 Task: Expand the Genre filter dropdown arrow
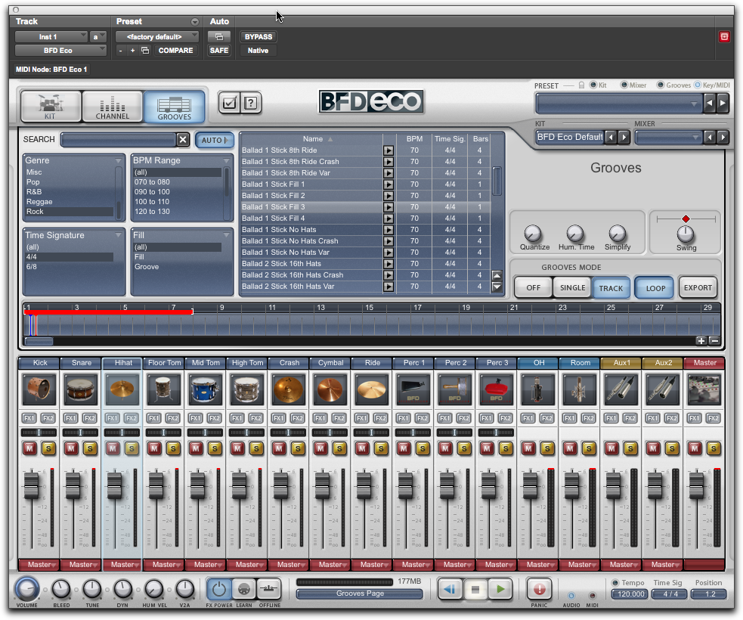pyautogui.click(x=118, y=161)
